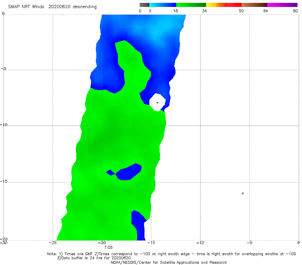Click the '-20' longitude label on bottom axis
Viewport: 302px width, 265px height.
point(102,243)
